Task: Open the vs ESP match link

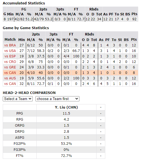Action: (10, 56)
